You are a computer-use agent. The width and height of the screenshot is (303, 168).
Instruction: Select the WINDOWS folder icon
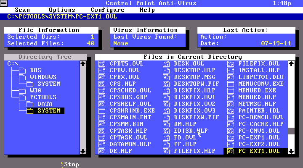[x=22, y=77]
